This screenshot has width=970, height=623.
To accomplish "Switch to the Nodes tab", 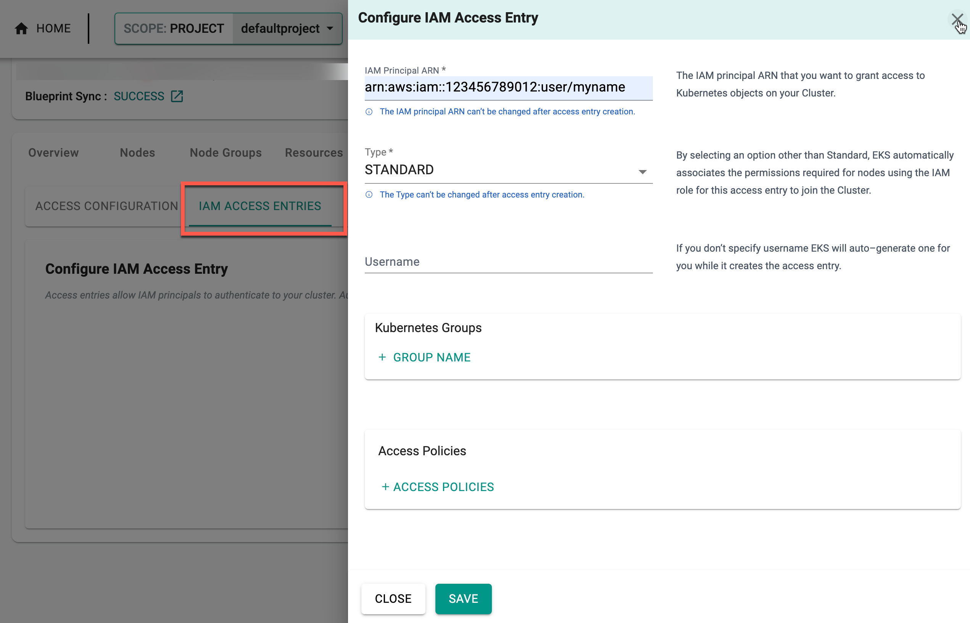I will click(137, 153).
